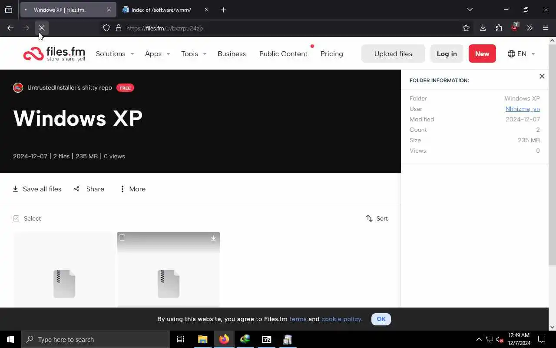
Task: Open the More options menu
Action: point(132,189)
